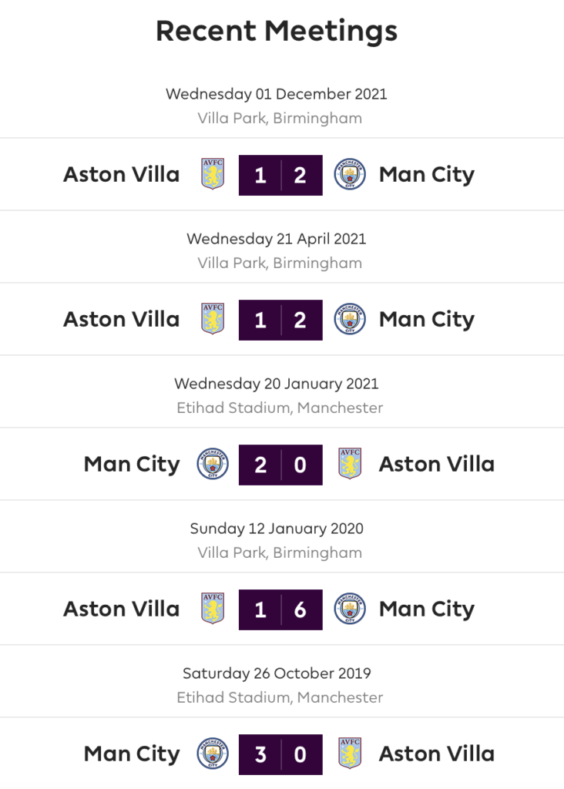Open the 1-2 score from 21 April 2021

point(280,320)
